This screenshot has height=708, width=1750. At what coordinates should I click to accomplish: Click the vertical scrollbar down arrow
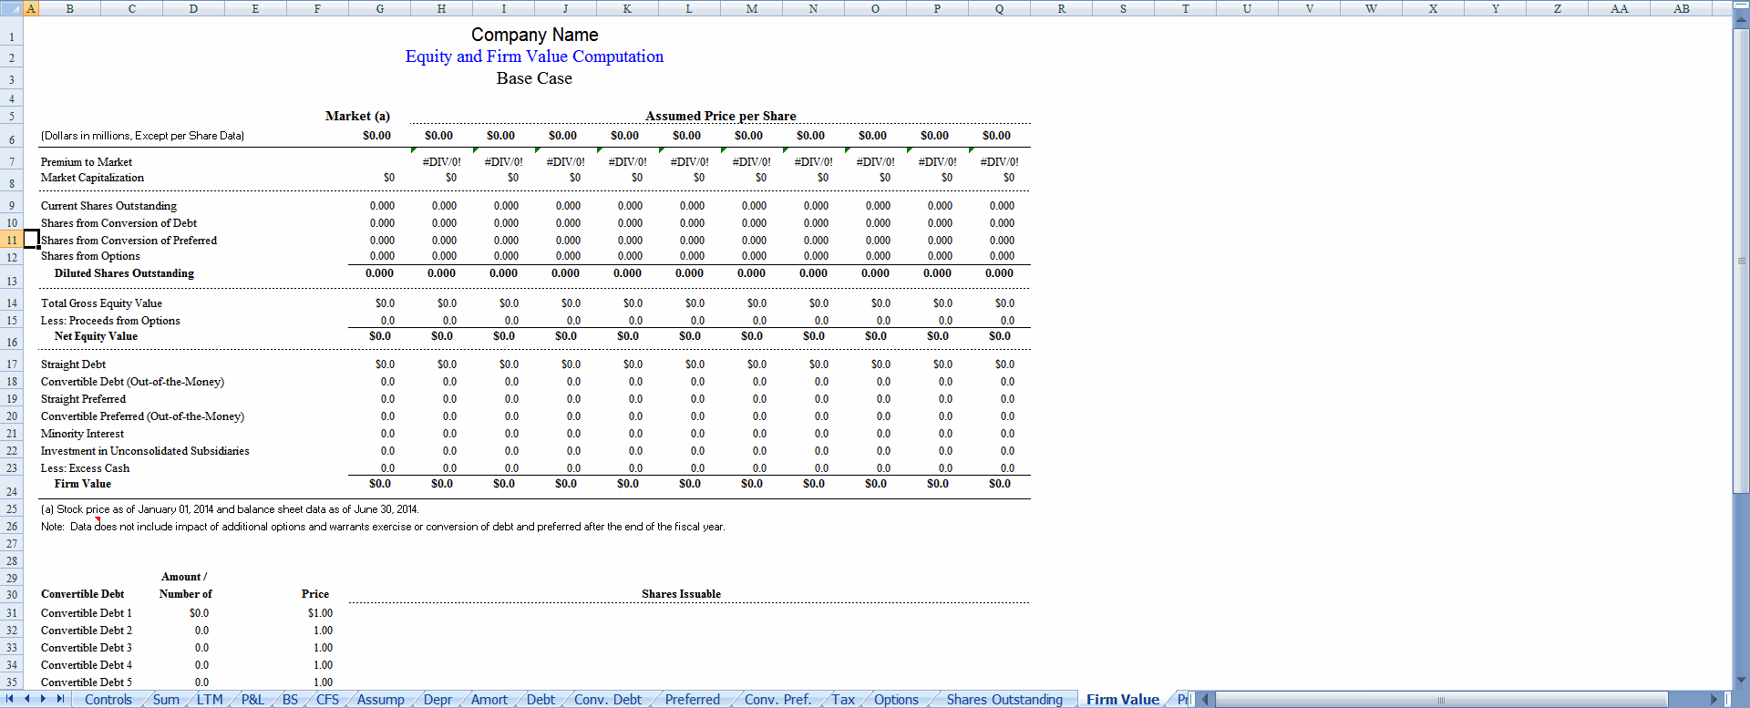click(1741, 680)
